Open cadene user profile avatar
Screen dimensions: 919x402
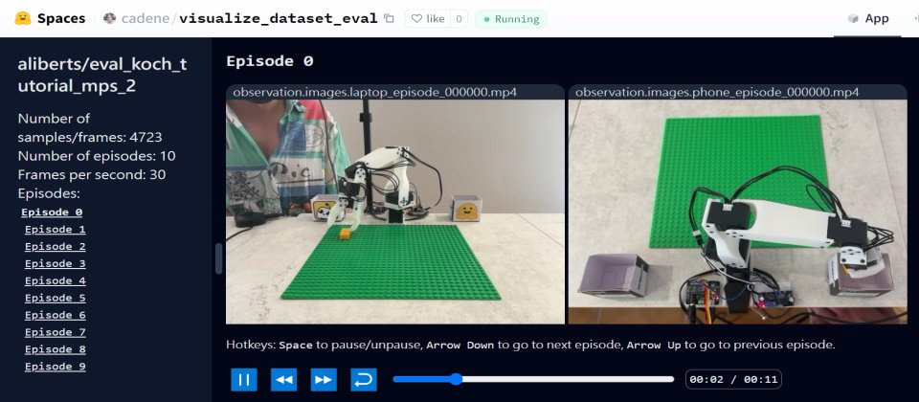pos(109,18)
